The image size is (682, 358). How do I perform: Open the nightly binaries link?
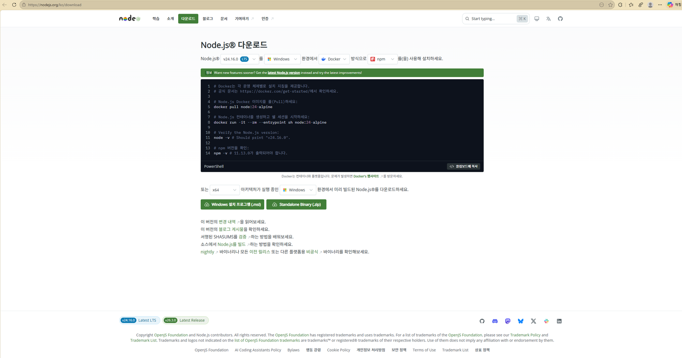(209, 252)
